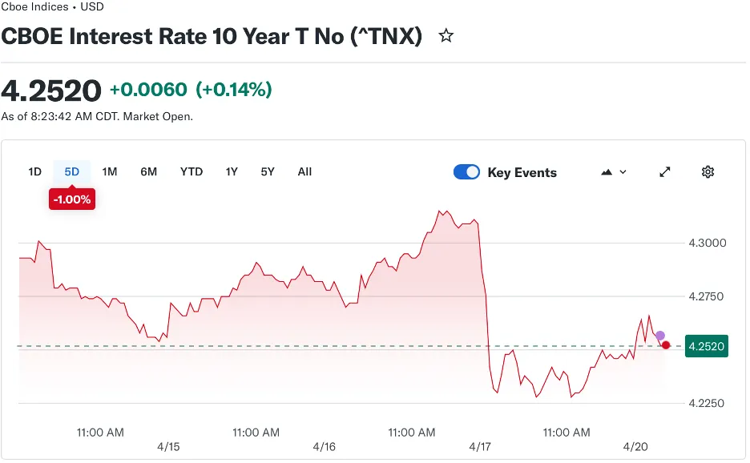The image size is (750, 463).
Task: Show the 1Y chart range
Action: point(232,171)
